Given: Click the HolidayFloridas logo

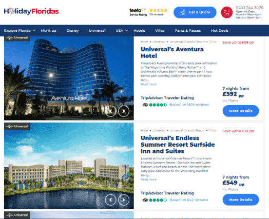Looking at the screenshot, I should point(31,11).
